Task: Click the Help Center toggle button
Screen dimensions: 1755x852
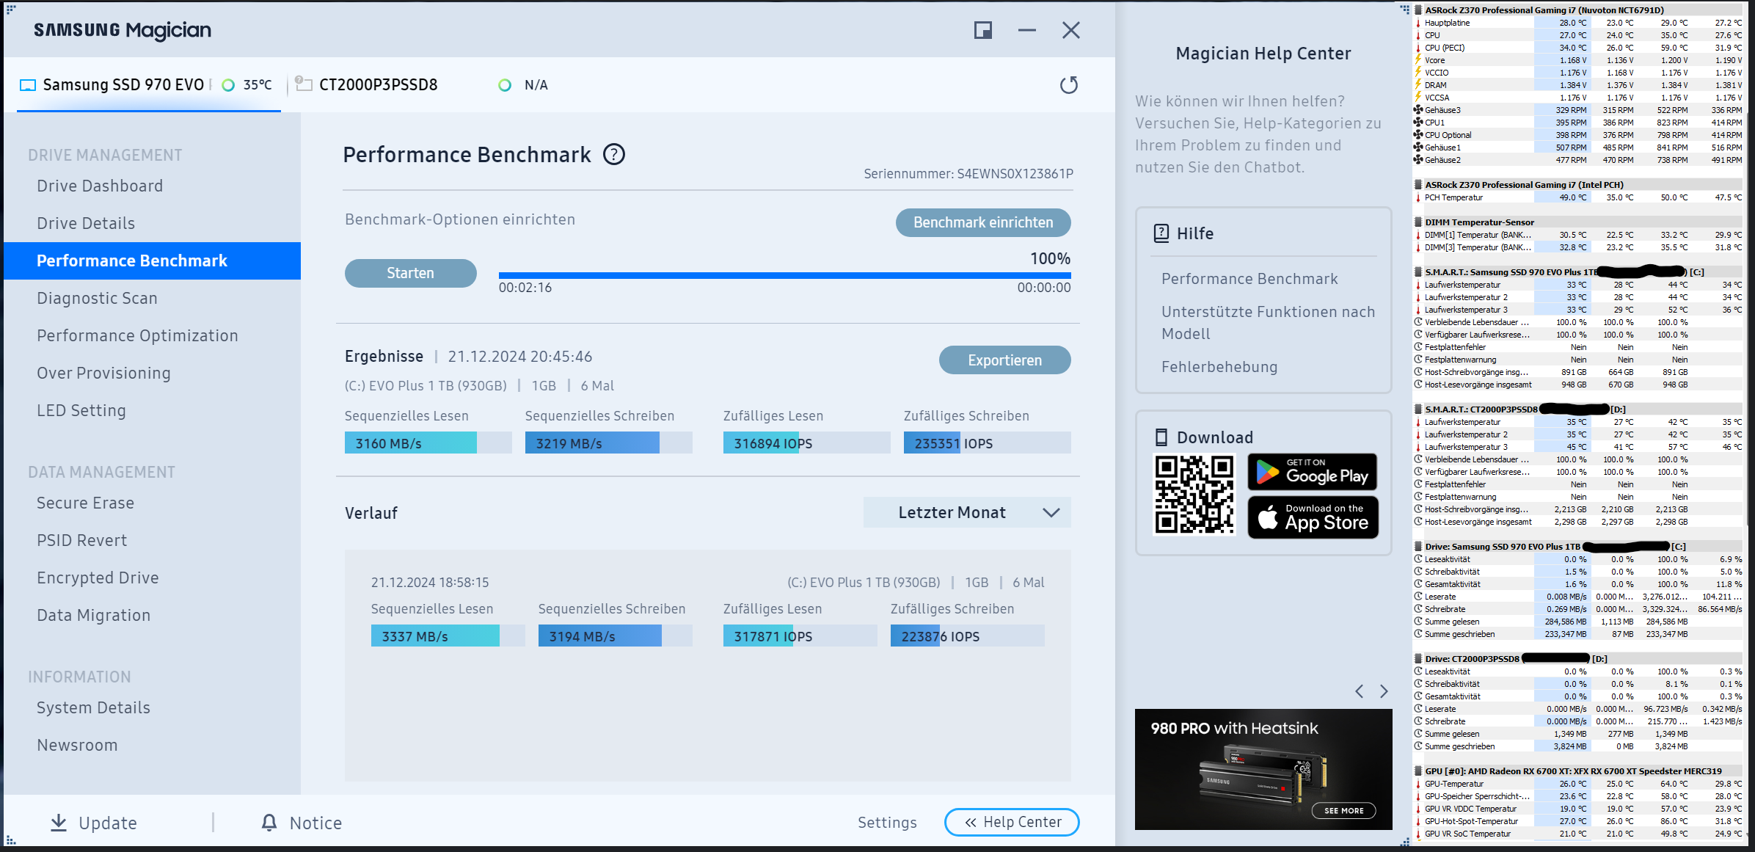Action: [1012, 822]
